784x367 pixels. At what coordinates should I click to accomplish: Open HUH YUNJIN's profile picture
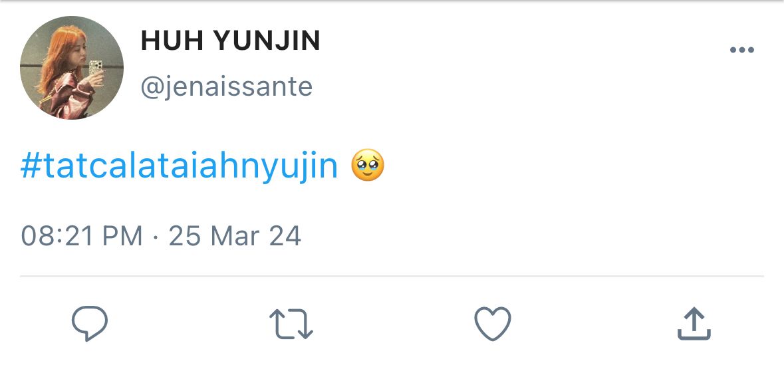[x=72, y=68]
